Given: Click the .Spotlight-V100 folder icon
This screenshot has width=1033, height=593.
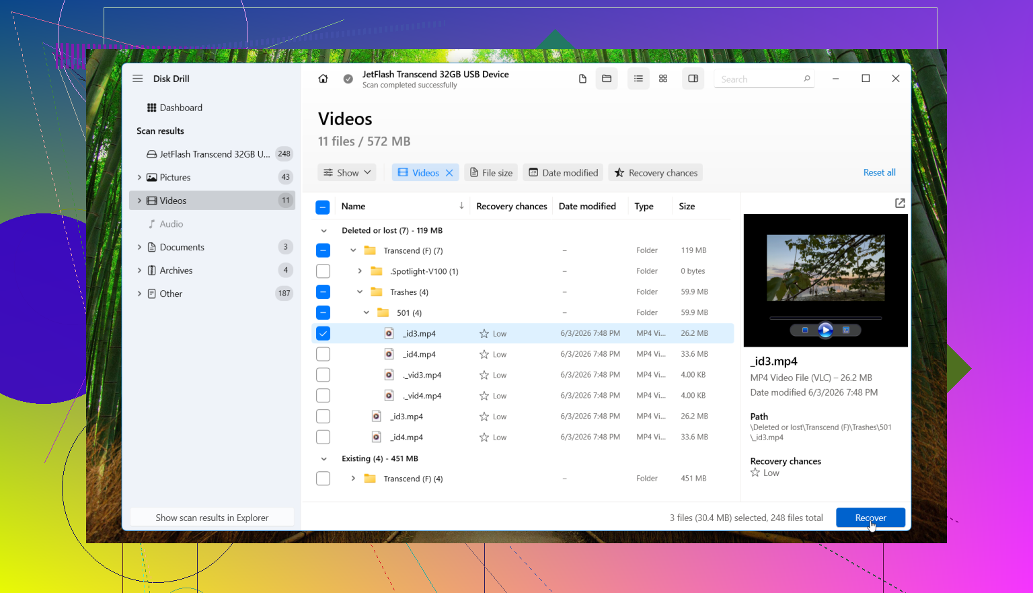Looking at the screenshot, I should (377, 271).
